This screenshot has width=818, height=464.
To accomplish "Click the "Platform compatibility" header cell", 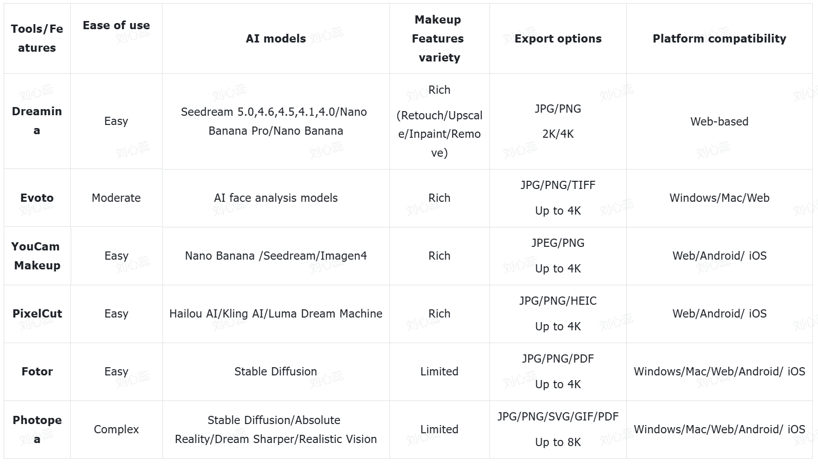I will pos(719,38).
